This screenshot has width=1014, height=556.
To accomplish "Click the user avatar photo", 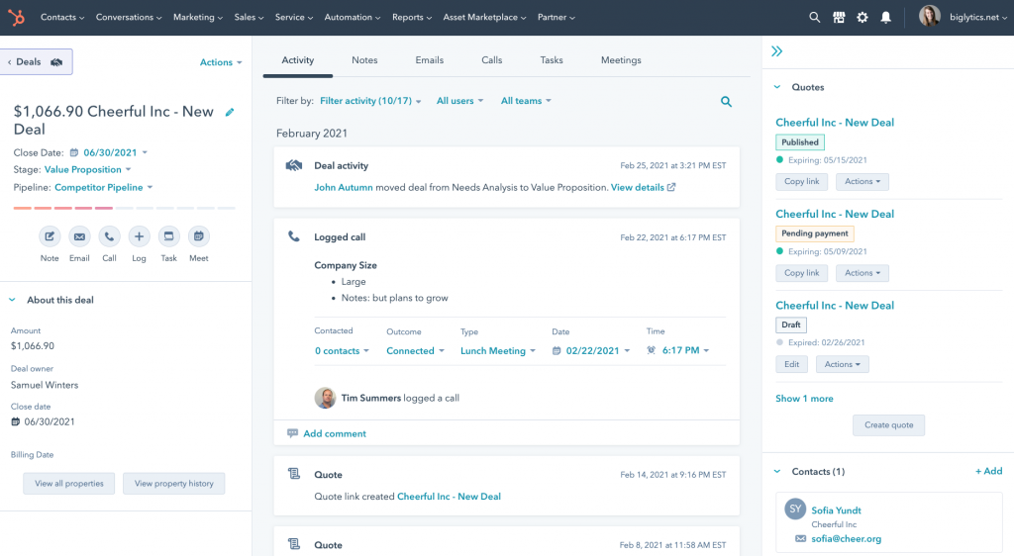I will 929,16.
